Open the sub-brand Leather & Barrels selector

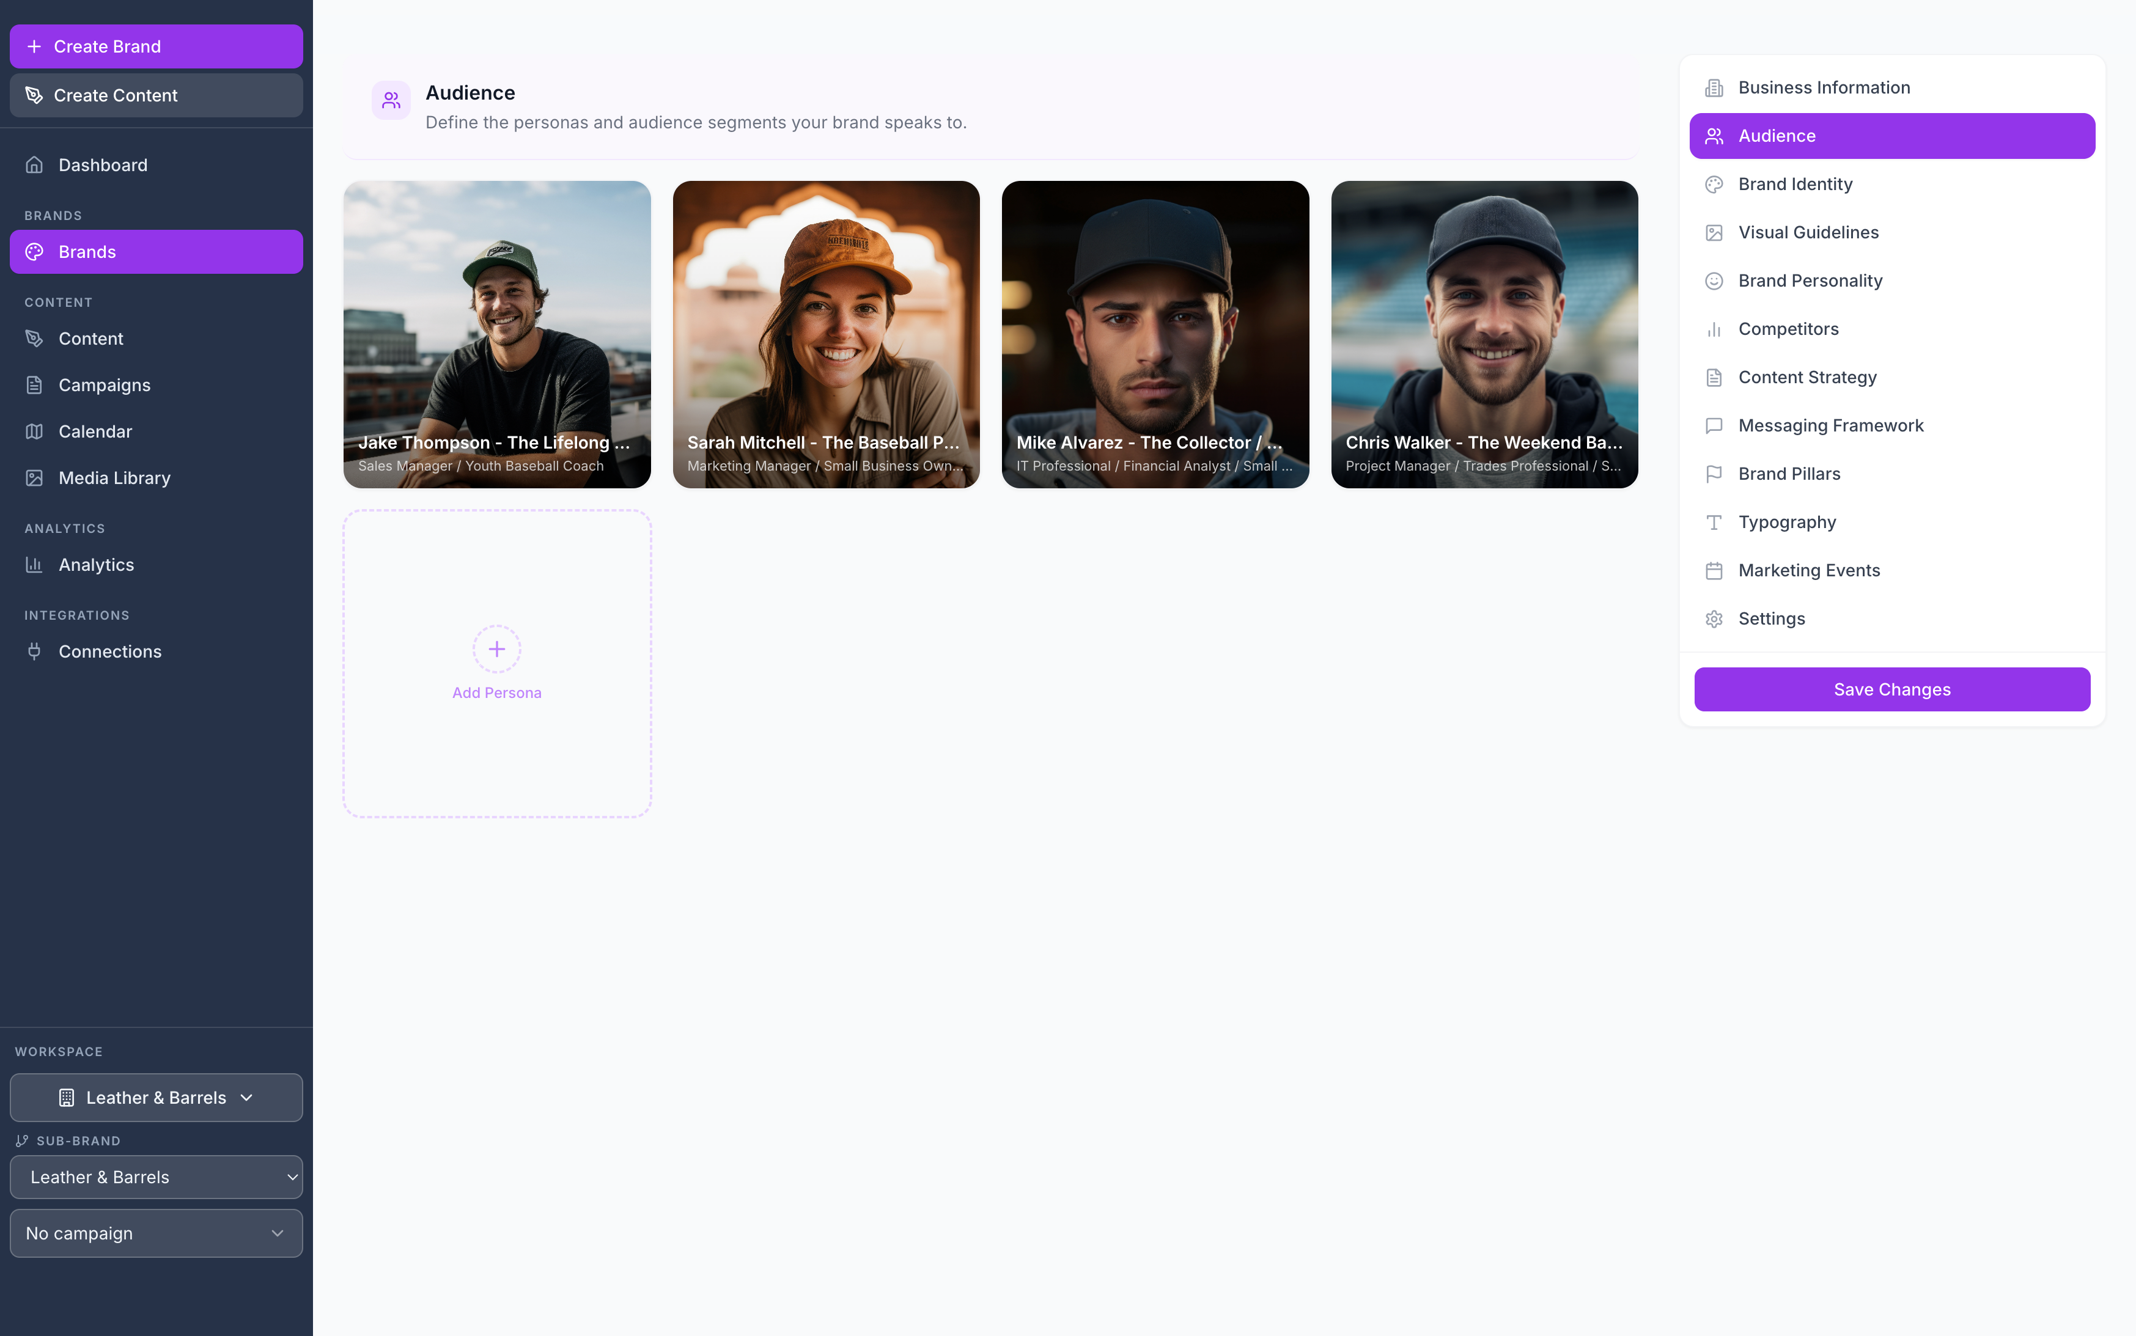(157, 1177)
